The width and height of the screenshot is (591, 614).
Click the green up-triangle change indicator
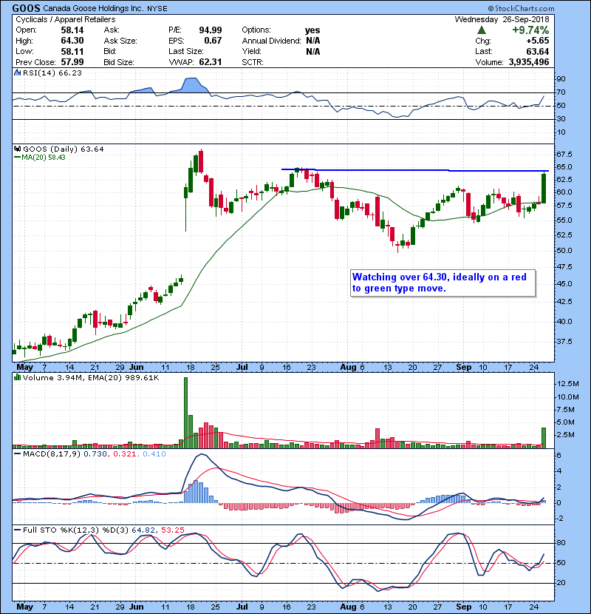point(482,30)
